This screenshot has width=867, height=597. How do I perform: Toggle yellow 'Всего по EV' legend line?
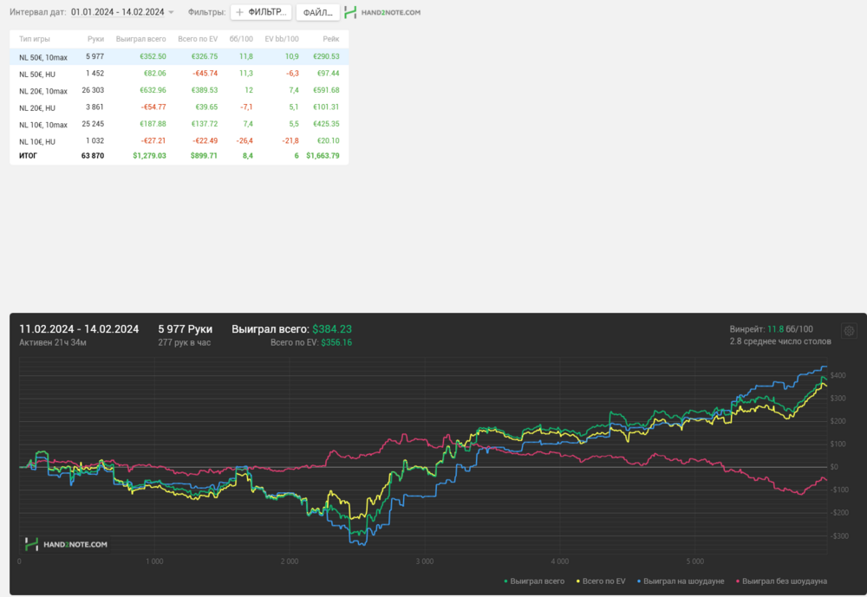click(601, 581)
